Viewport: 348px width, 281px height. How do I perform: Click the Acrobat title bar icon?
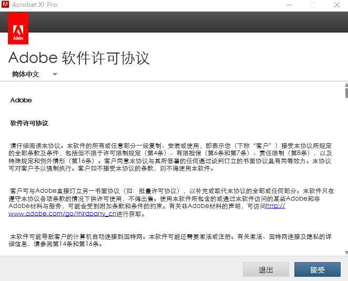pos(5,4)
